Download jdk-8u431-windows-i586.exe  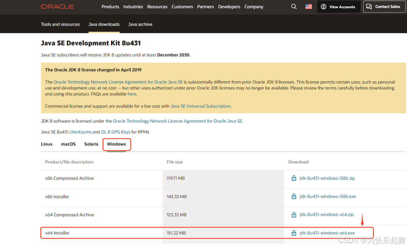pyautogui.click(x=328, y=196)
